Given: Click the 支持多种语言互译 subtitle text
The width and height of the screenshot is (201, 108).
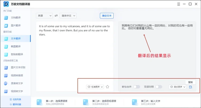Looking at the screenshot, I should (100, 104).
